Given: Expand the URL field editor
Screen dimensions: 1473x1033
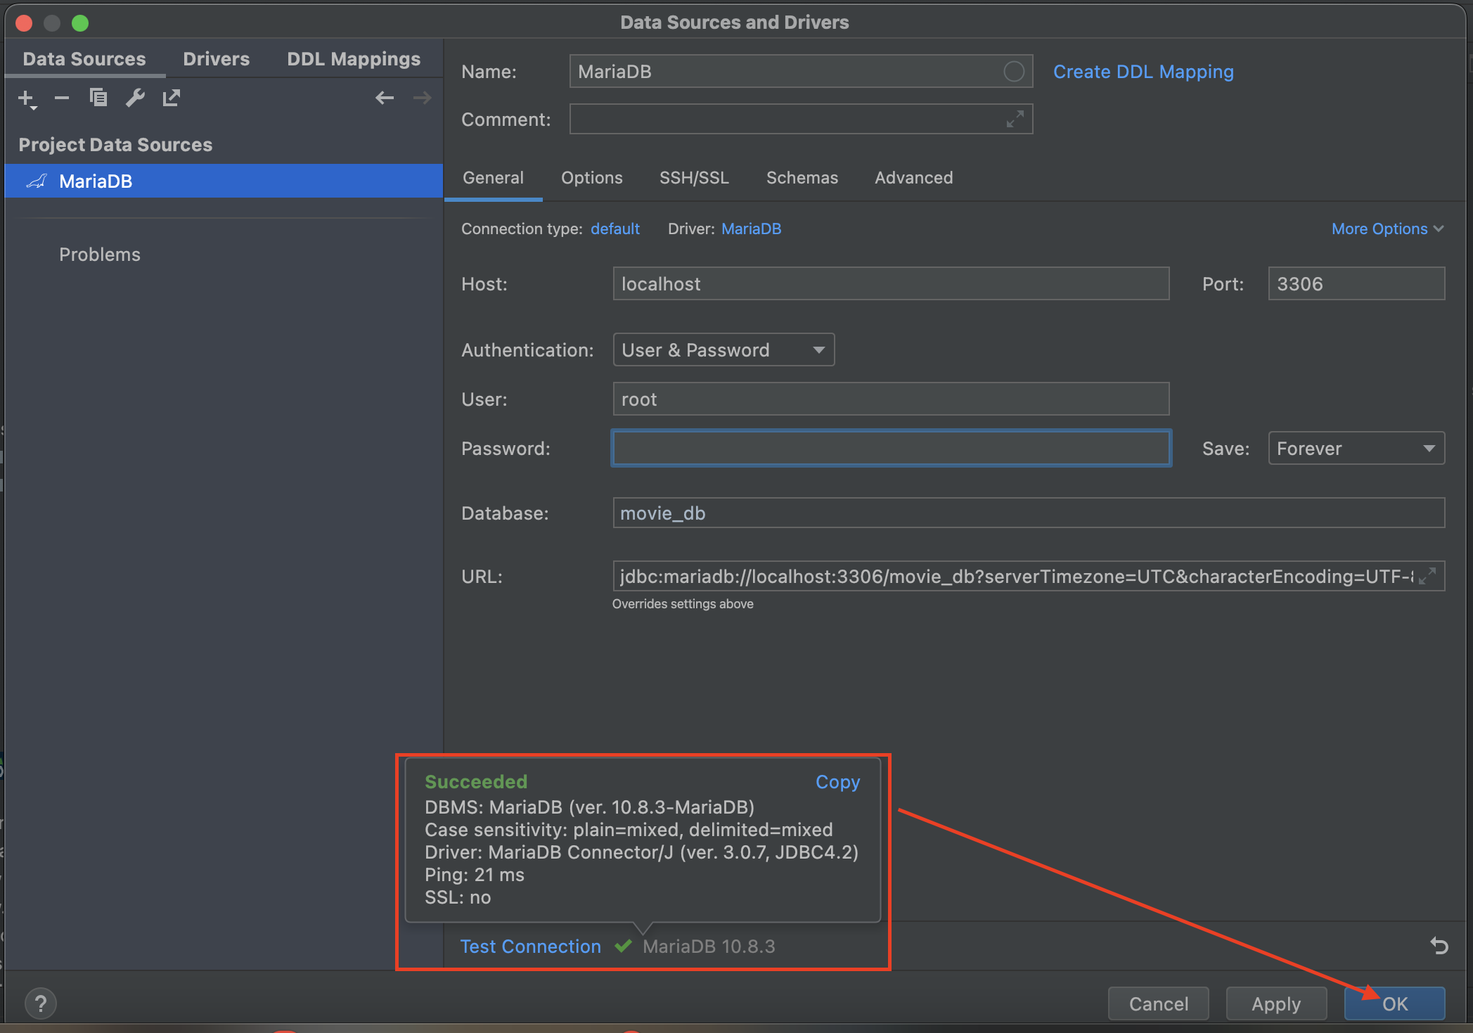Looking at the screenshot, I should (x=1427, y=577).
